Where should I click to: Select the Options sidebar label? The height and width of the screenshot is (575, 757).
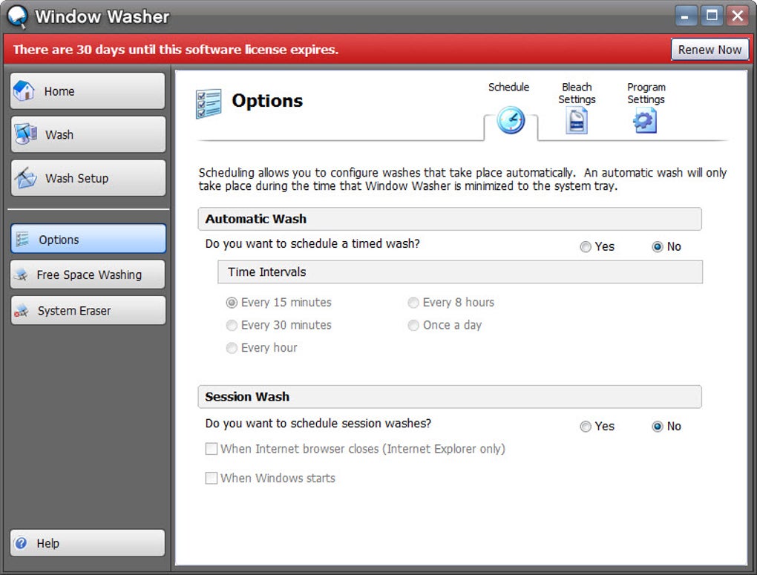pyautogui.click(x=59, y=240)
